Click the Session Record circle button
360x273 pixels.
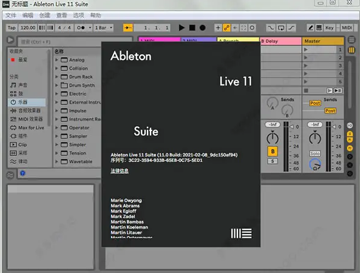point(252,28)
